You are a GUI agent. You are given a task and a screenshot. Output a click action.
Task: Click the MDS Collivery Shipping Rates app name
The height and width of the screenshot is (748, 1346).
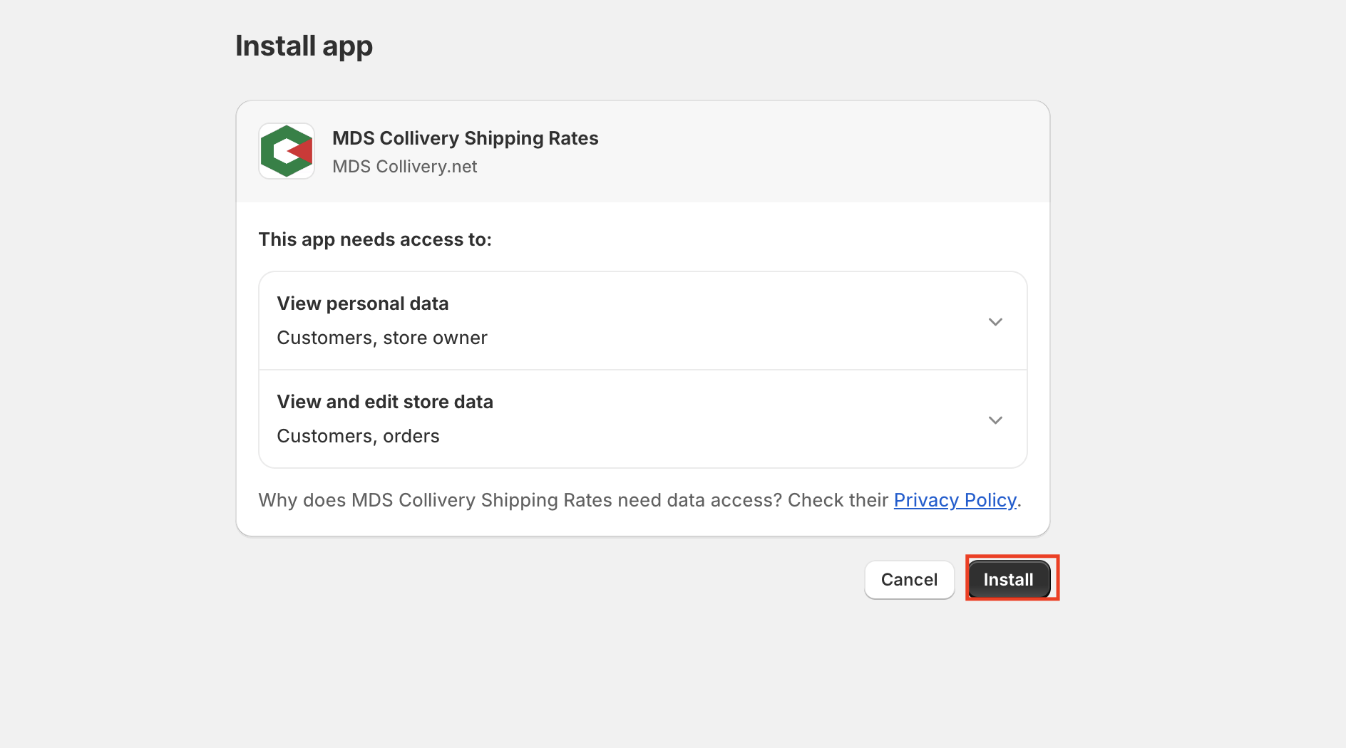(465, 138)
